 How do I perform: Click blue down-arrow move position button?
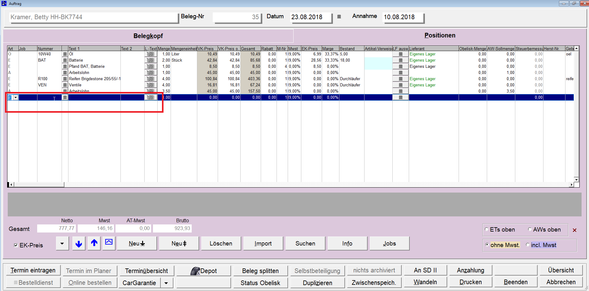click(x=79, y=244)
